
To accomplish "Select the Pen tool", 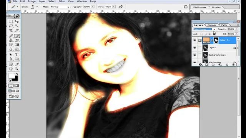I will pyautogui.click(x=11, y=59).
